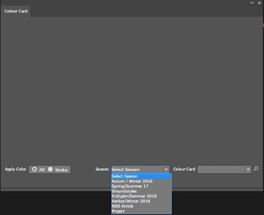Select Herbst/Winter 2018 season
Image resolution: width=264 pixels, height=215 pixels.
(141, 201)
